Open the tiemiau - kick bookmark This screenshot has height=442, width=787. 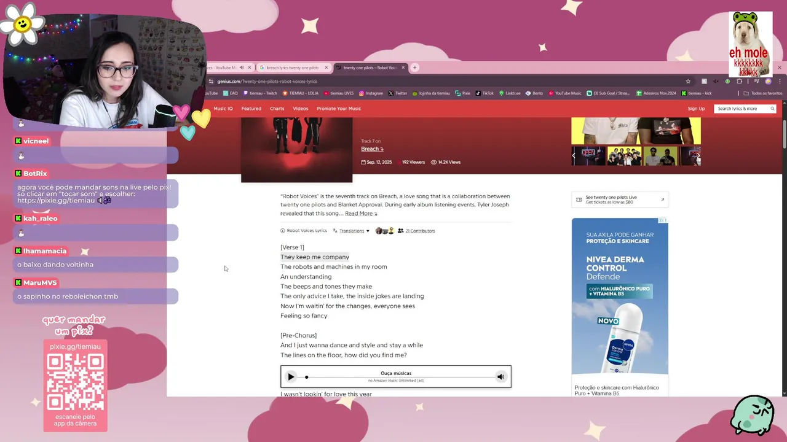[697, 93]
